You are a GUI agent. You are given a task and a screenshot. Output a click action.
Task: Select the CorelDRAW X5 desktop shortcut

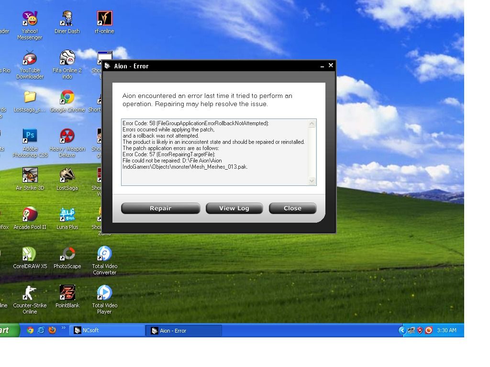(x=30, y=258)
